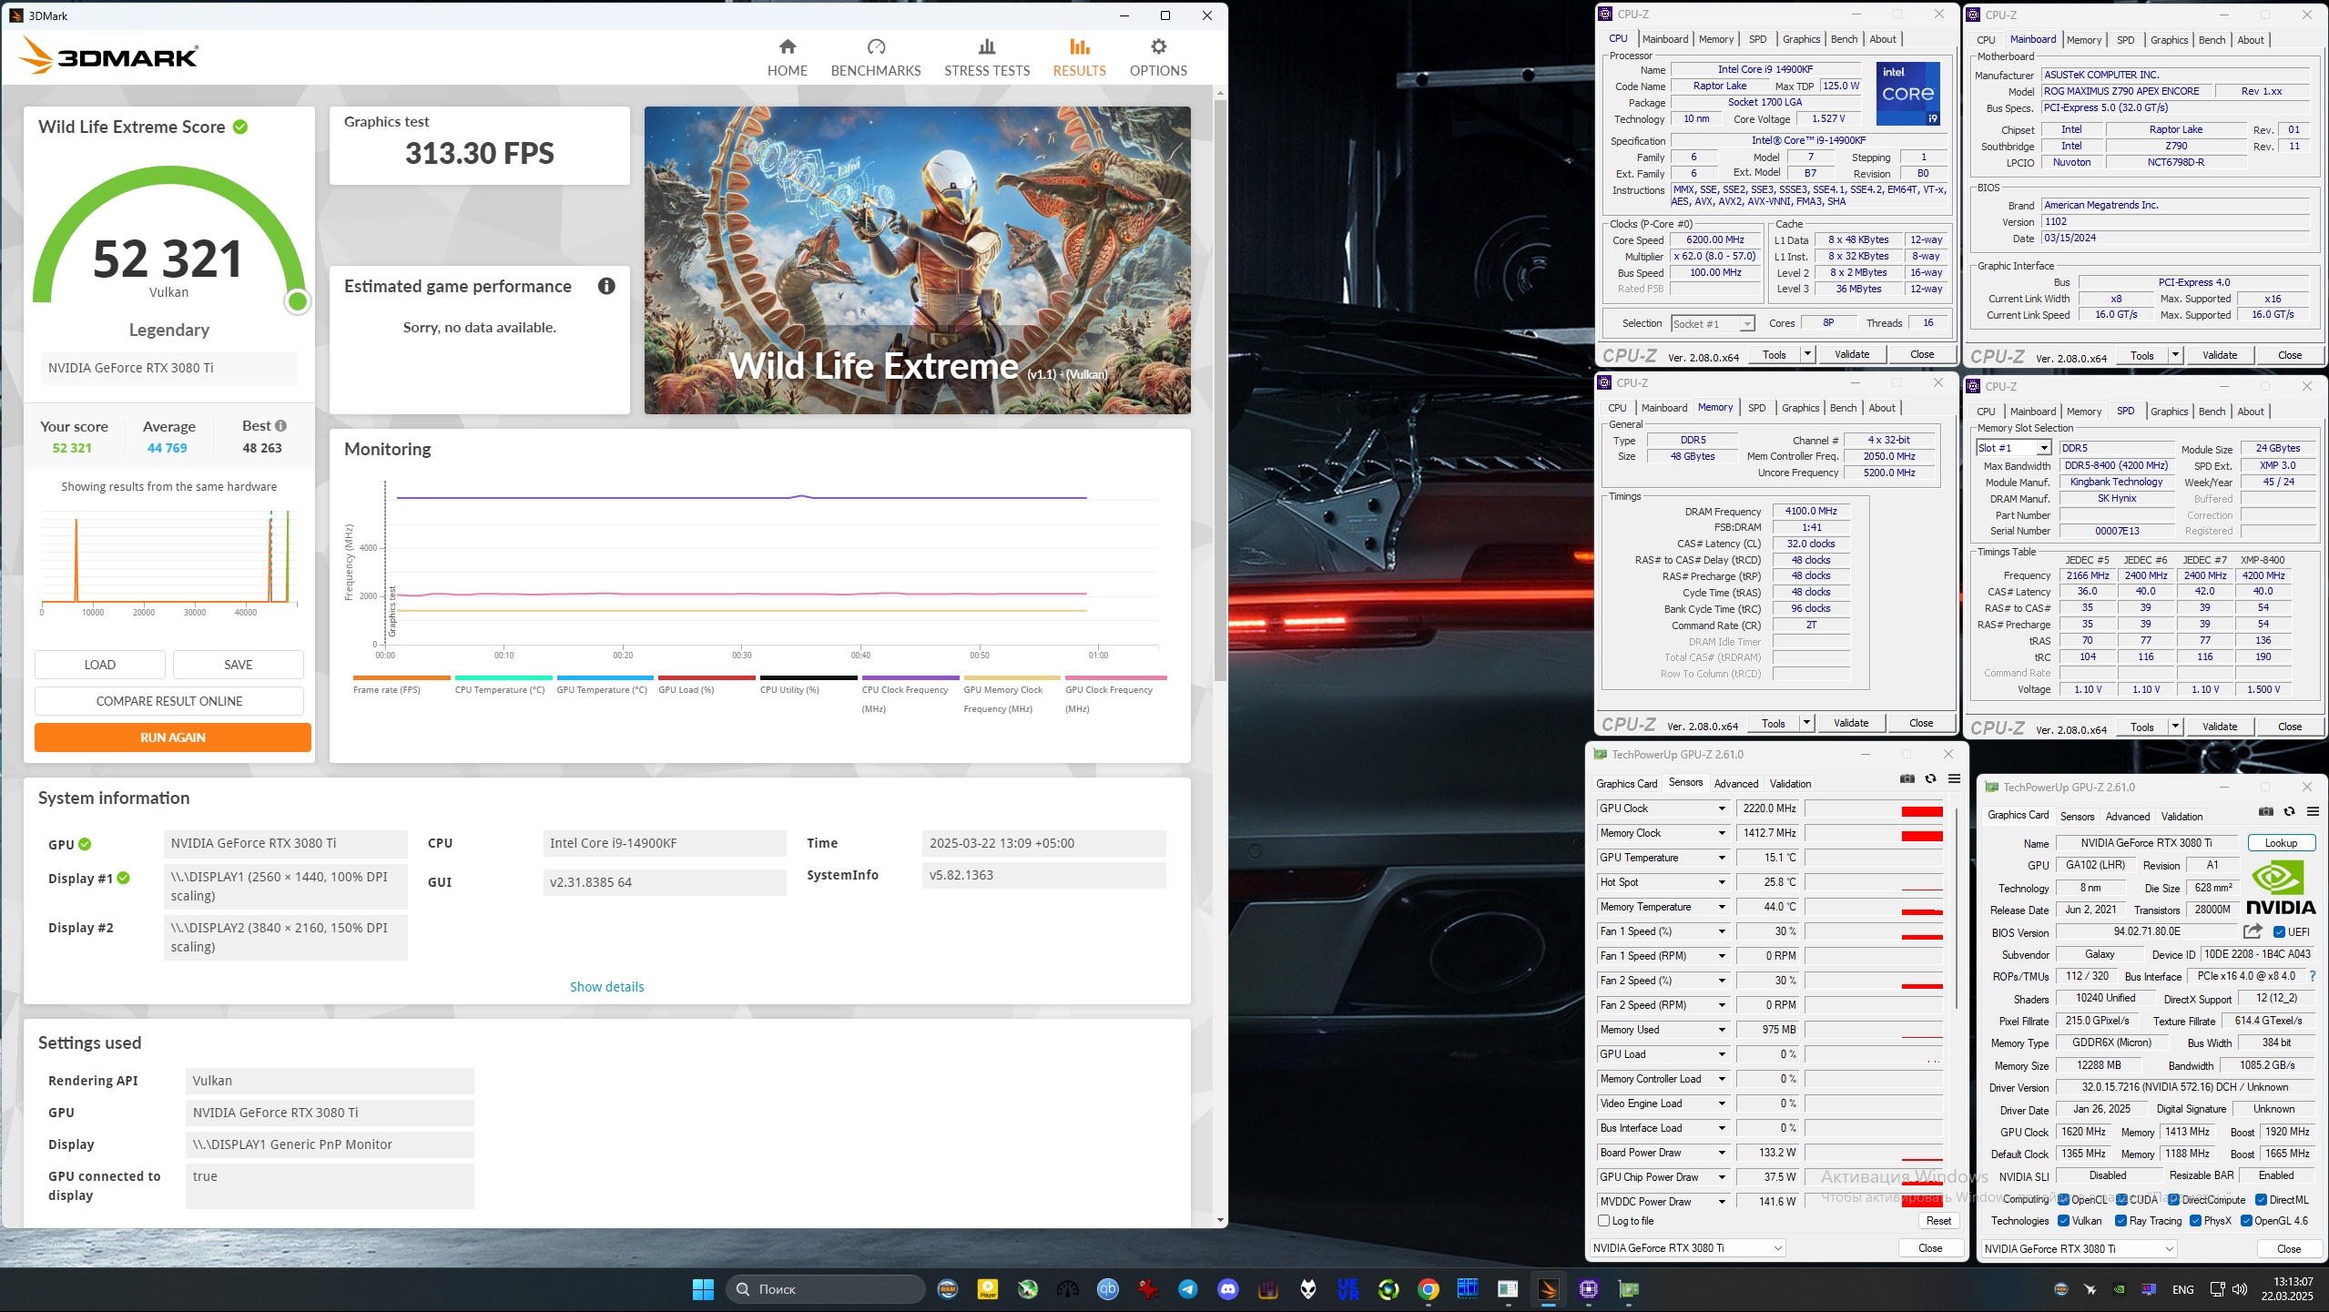Click the Reset button in GPU-Z Sensors
Image resolution: width=2329 pixels, height=1312 pixels.
click(x=1938, y=1221)
